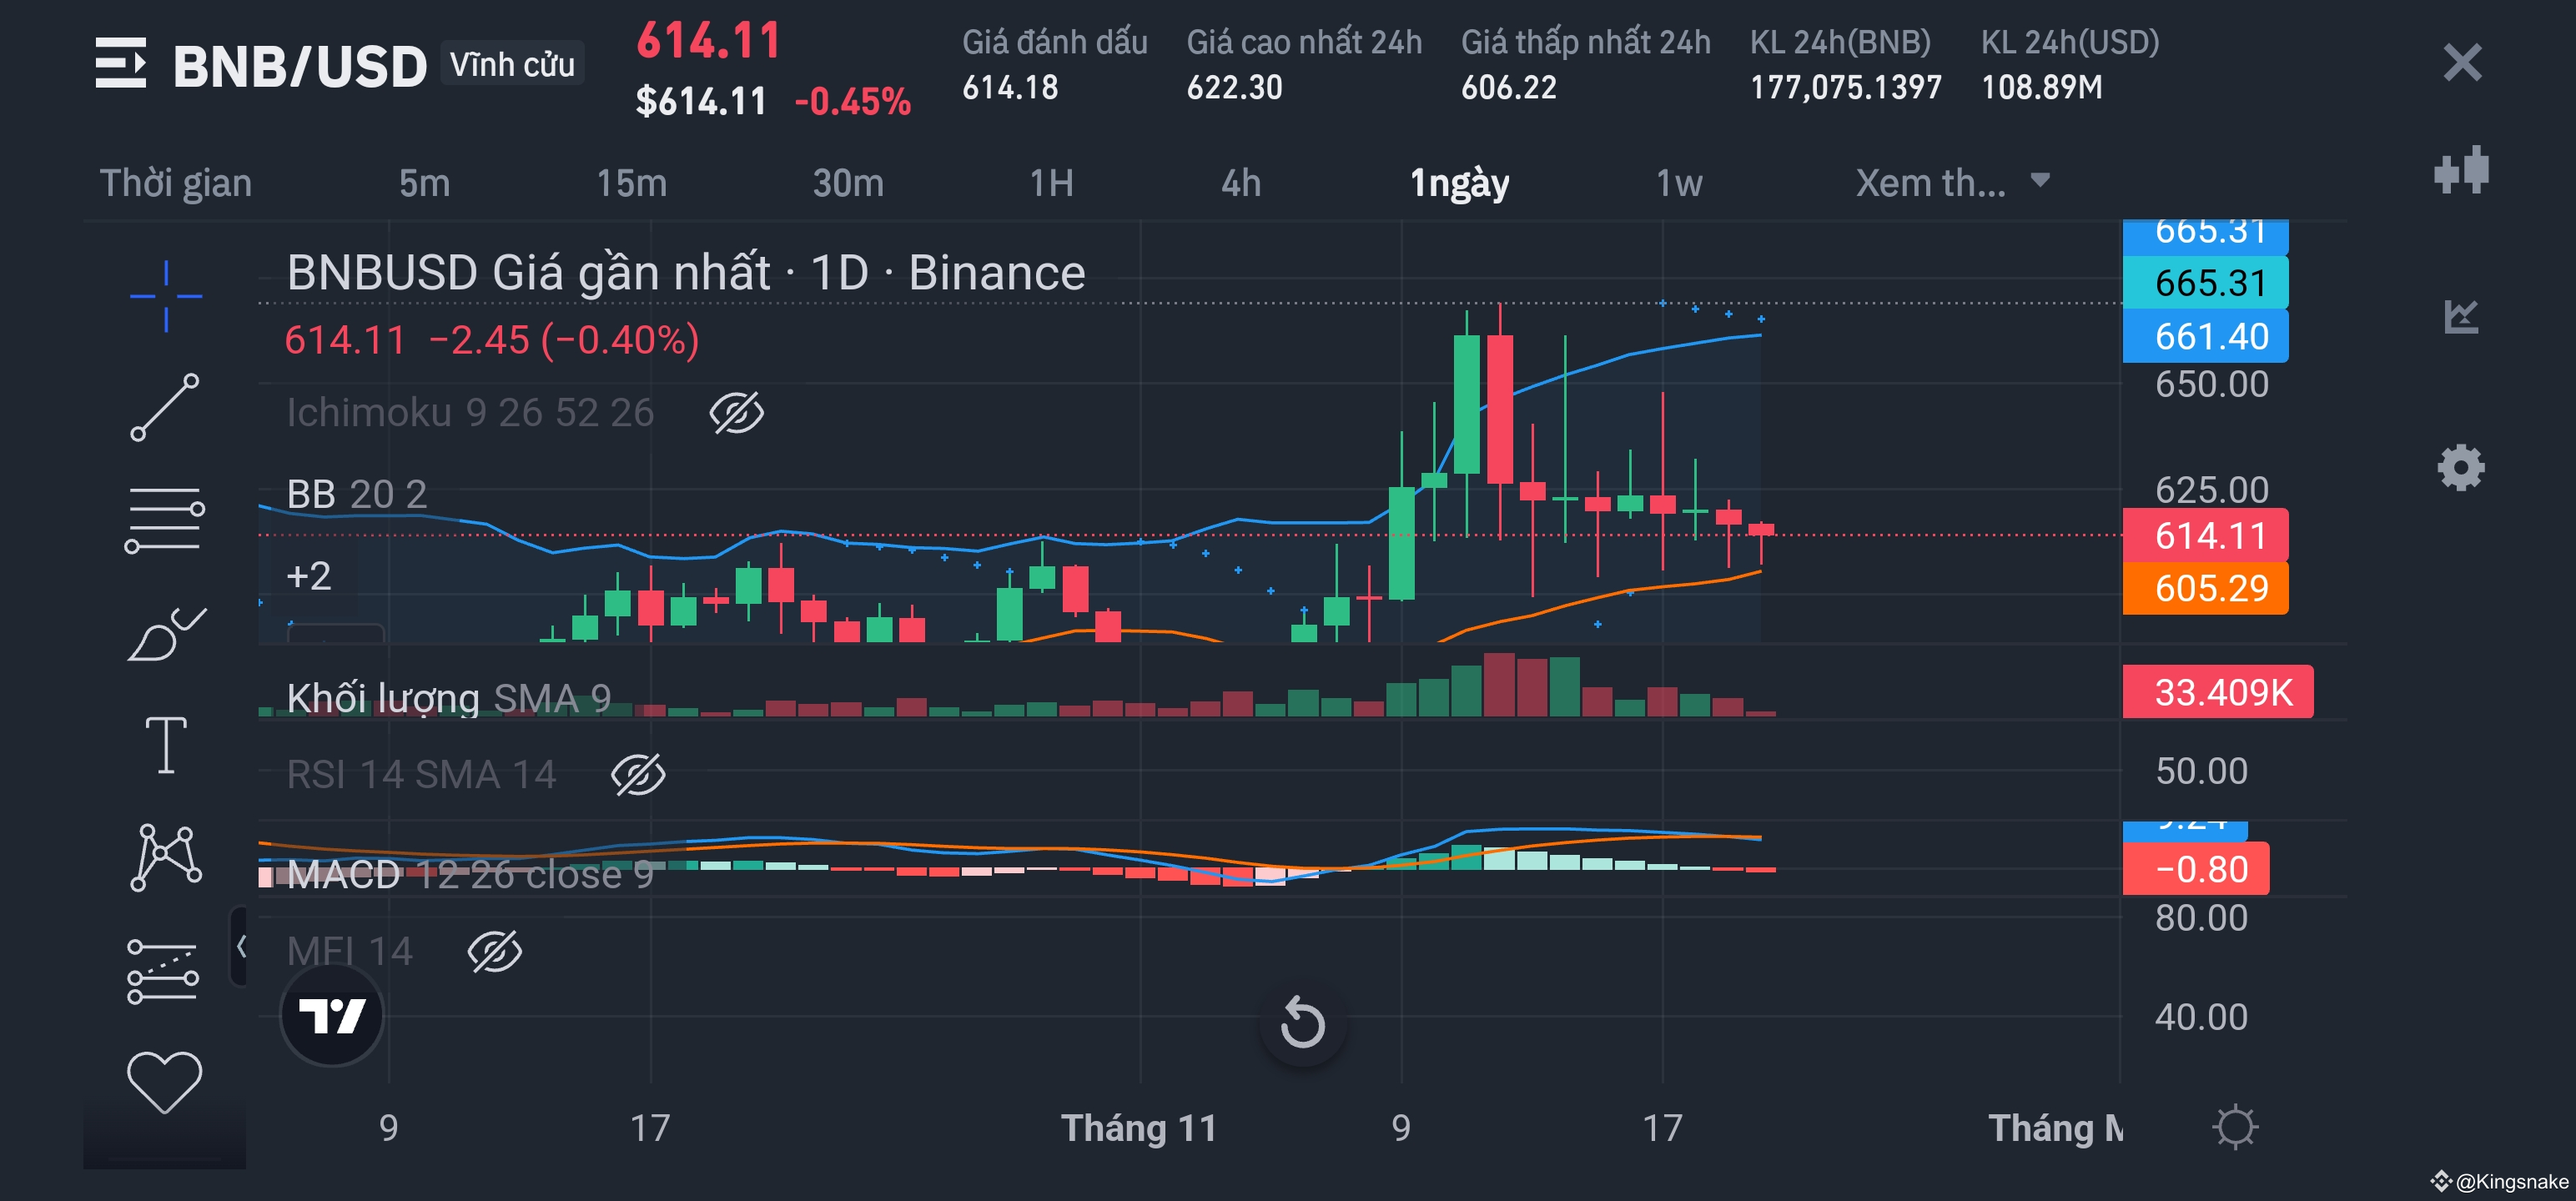Open the Fibonacci retracement lines tool
2576x1201 pixels.
tap(165, 520)
